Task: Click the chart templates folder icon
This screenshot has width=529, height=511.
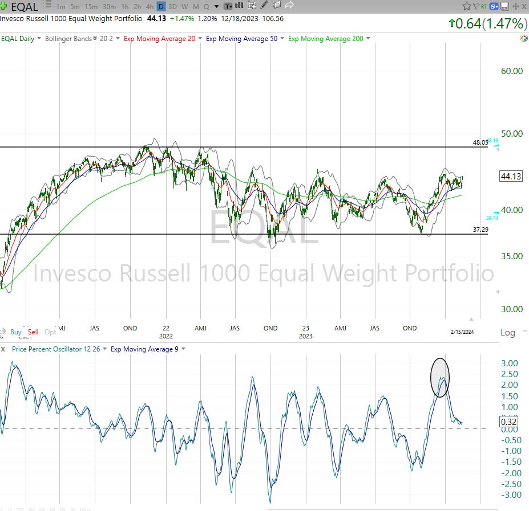Action: point(277,5)
